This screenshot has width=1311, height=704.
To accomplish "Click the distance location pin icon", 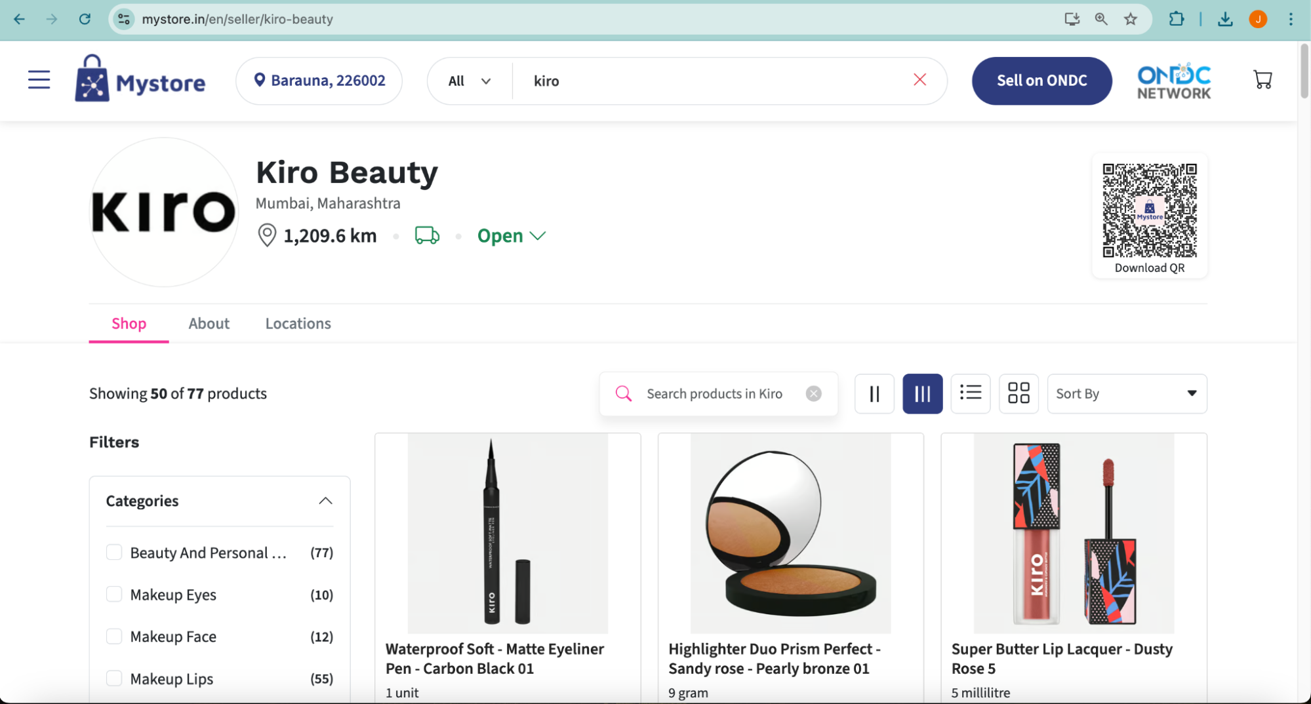I will point(267,235).
